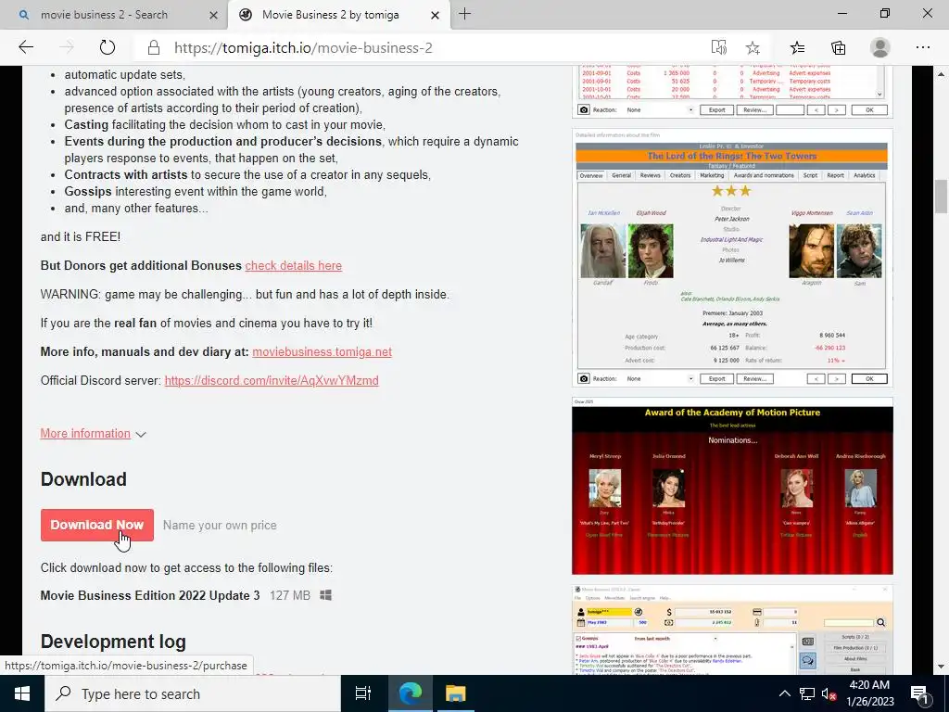
Task: Click the Download heading
Action: (83, 479)
